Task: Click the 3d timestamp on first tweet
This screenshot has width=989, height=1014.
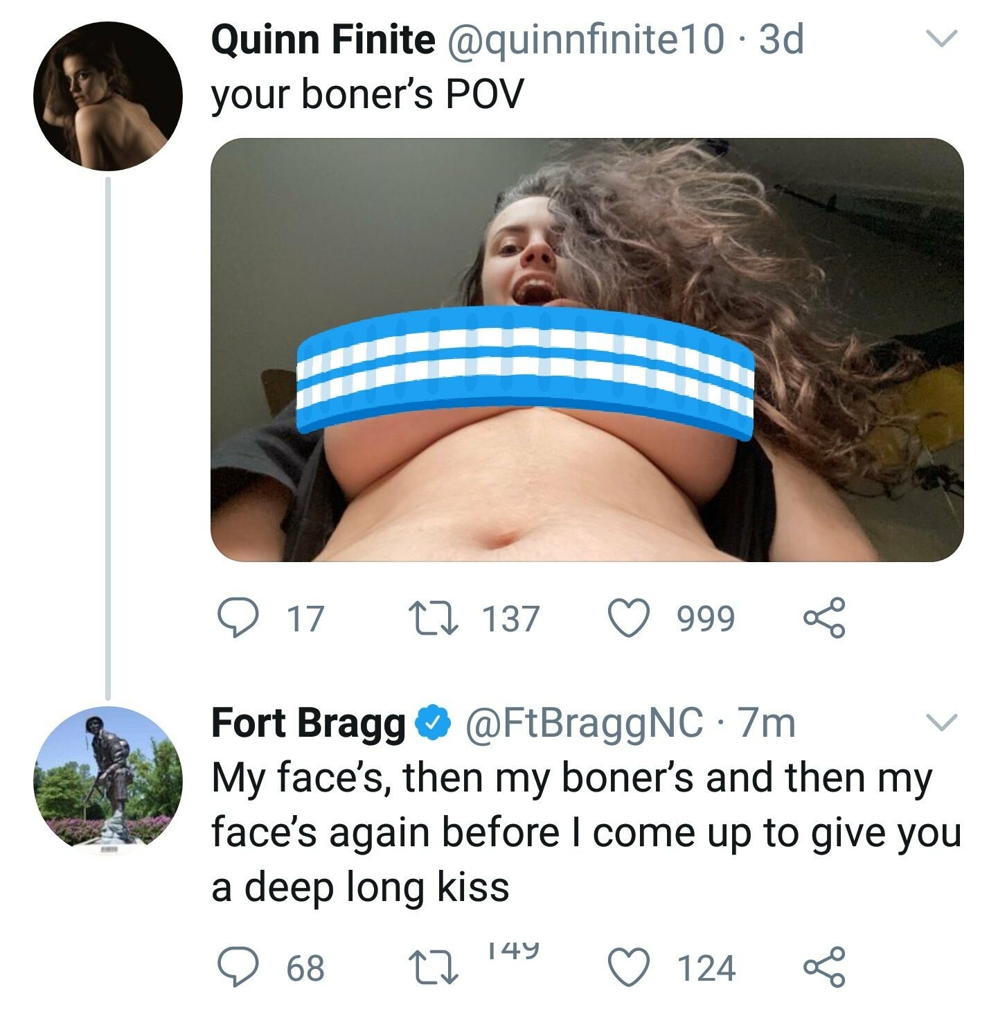Action: point(781,40)
